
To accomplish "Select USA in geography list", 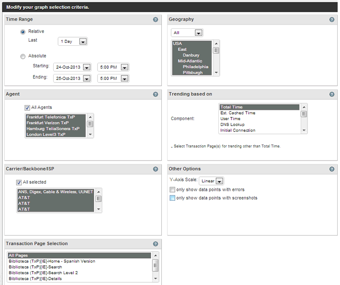I will (x=191, y=43).
